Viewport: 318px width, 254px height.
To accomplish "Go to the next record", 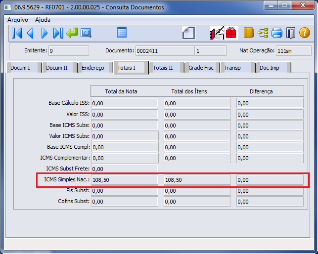I will coord(44,33).
